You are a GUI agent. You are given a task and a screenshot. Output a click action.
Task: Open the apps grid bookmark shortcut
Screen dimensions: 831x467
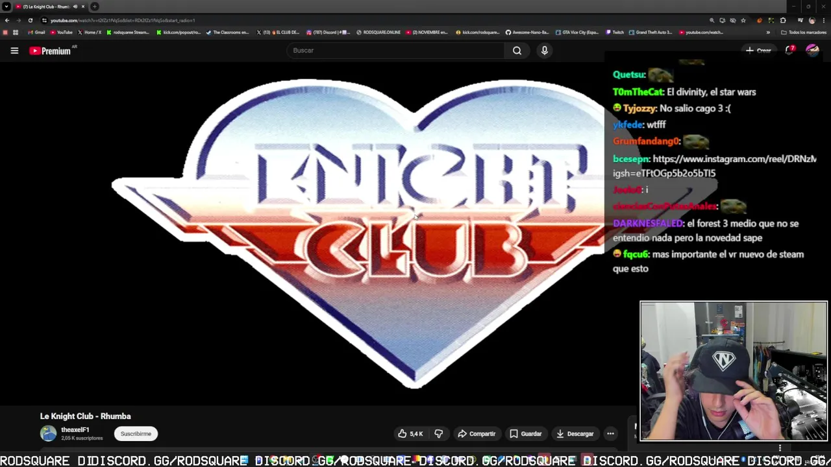coord(16,32)
